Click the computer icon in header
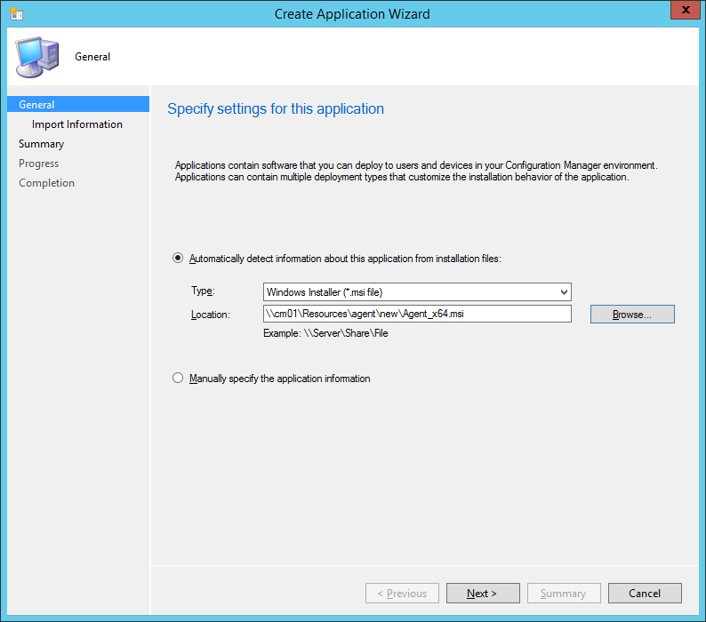This screenshot has width=706, height=622. (x=36, y=57)
